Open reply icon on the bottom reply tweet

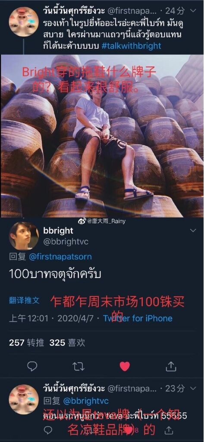(x=48, y=430)
